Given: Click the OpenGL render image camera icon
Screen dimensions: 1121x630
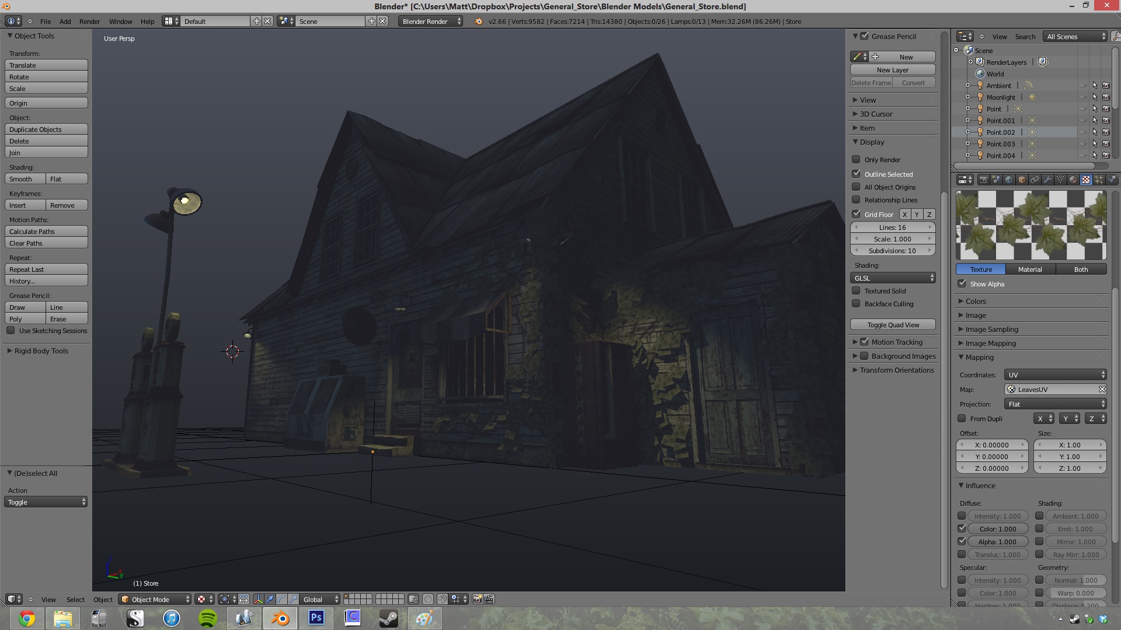Looking at the screenshot, I should pyautogui.click(x=477, y=600).
